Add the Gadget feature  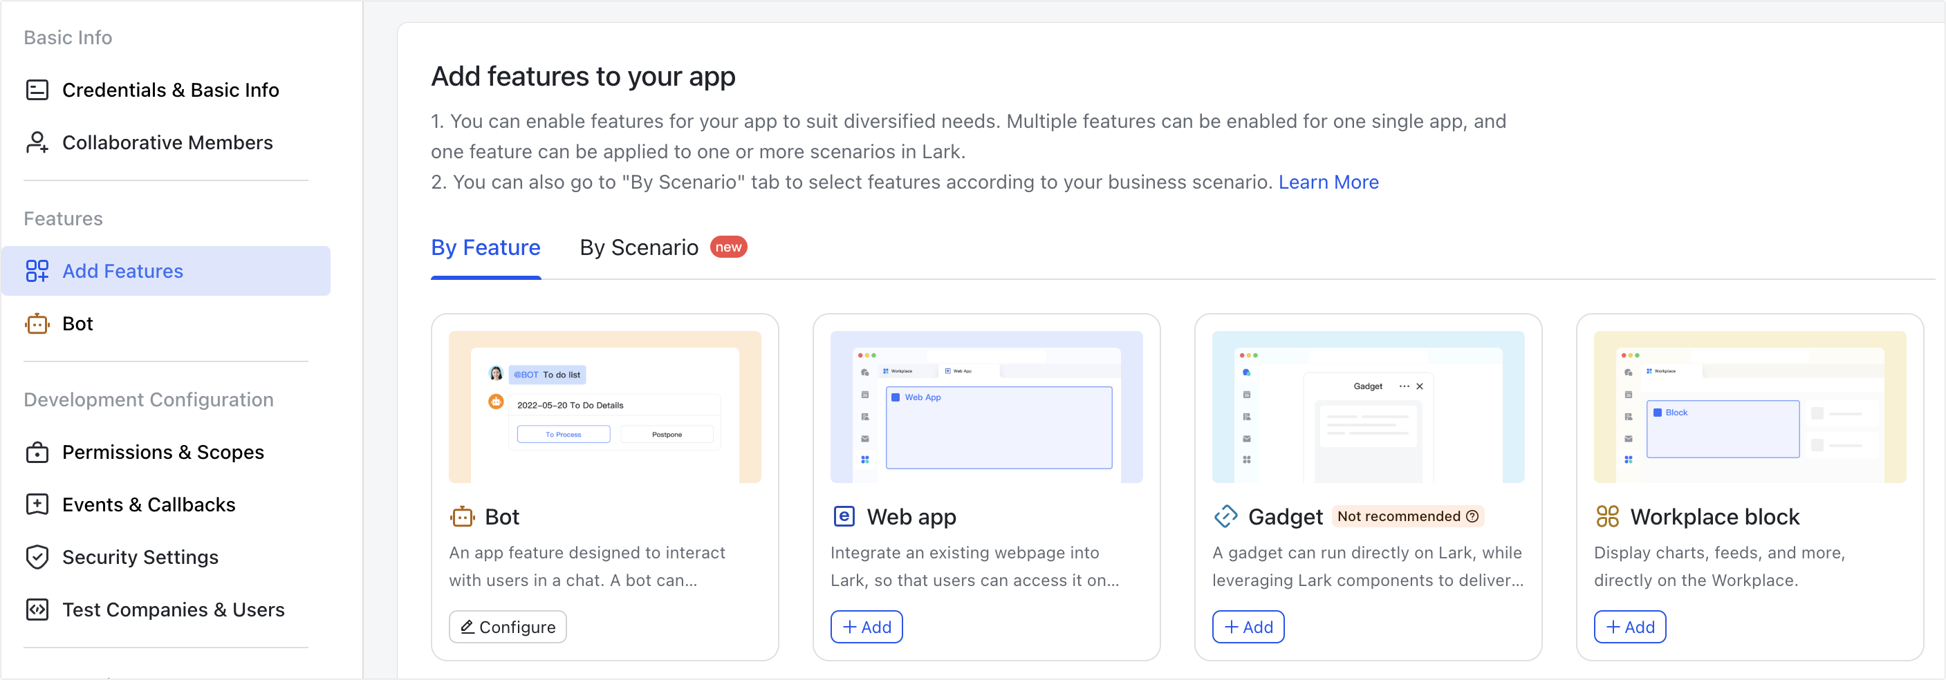point(1248,627)
